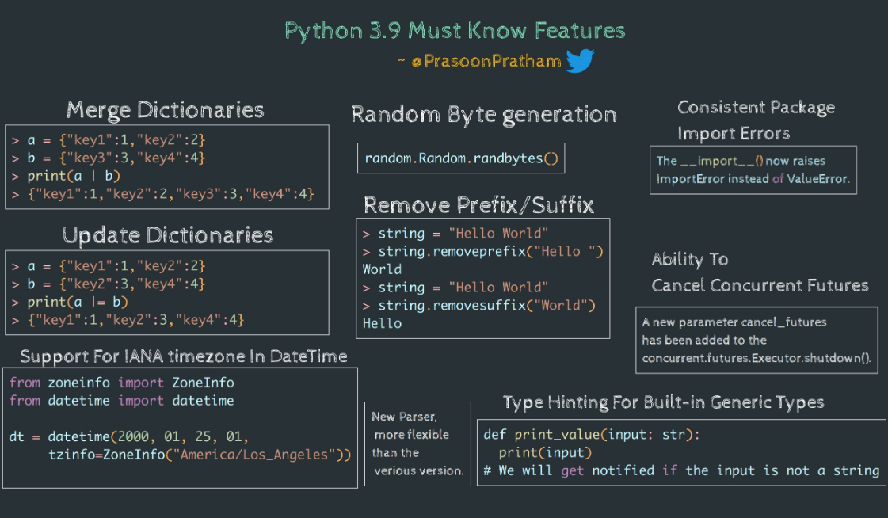Select the Remove Prefix/Suffix heading
This screenshot has width=888, height=518.
click(478, 206)
